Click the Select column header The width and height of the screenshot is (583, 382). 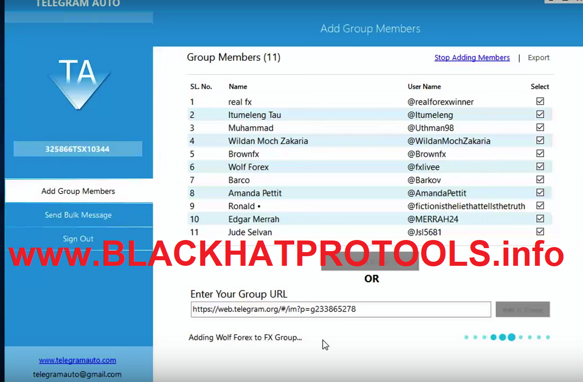(x=540, y=86)
